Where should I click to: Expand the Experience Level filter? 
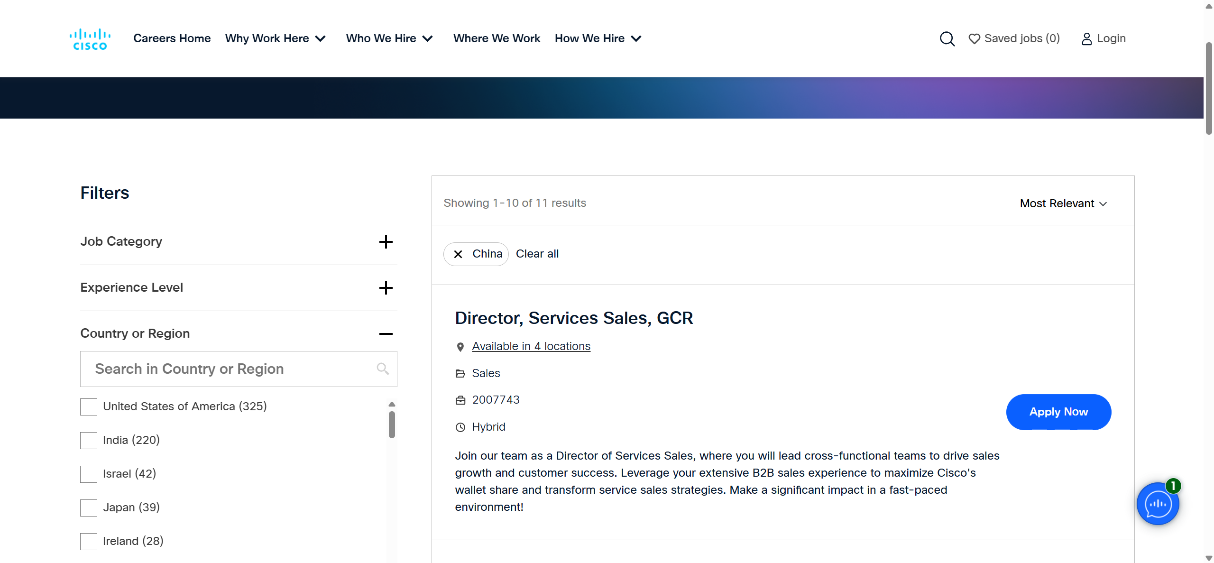(386, 288)
